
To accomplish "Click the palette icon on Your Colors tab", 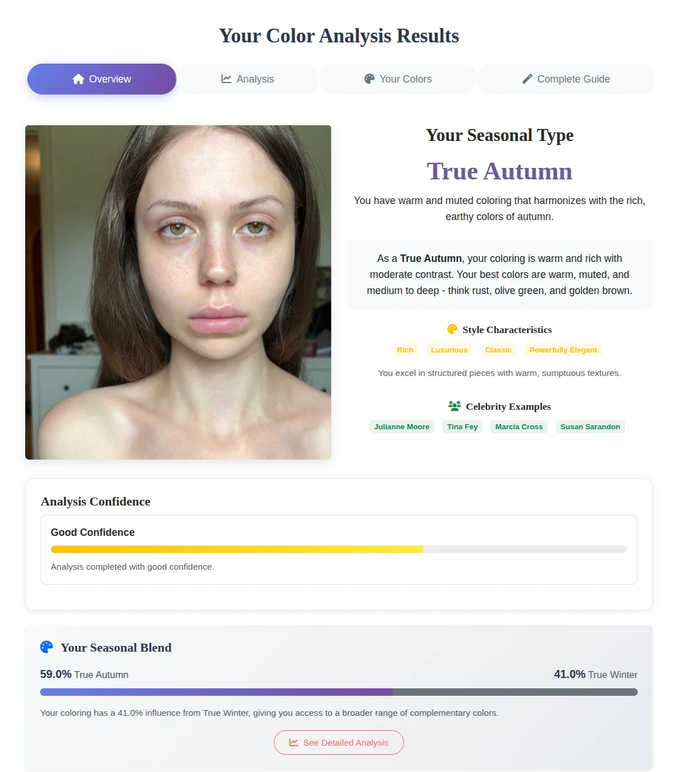I will [370, 79].
